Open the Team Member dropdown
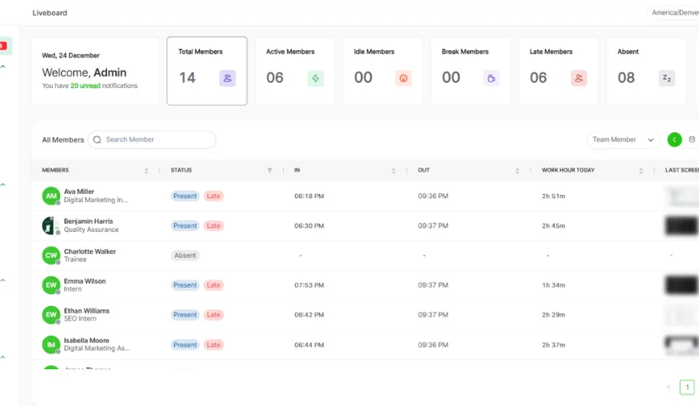Image resolution: width=699 pixels, height=406 pixels. tap(623, 140)
